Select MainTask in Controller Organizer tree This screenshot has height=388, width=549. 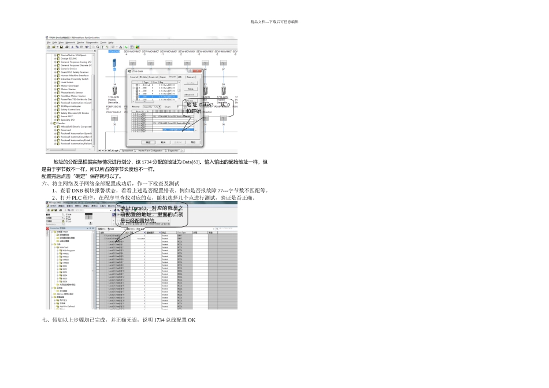(x=64, y=247)
